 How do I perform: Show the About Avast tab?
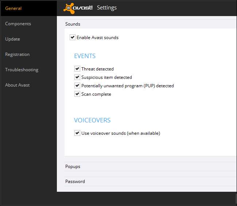click(17, 85)
